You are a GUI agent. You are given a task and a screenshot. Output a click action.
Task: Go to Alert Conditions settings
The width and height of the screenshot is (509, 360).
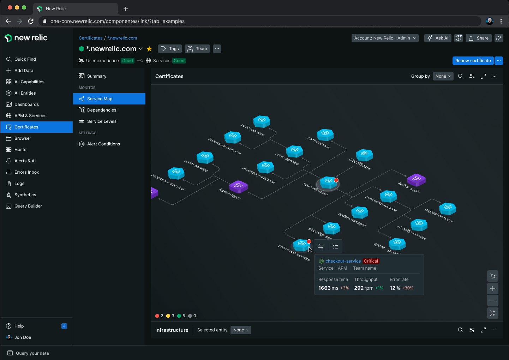[109, 144]
